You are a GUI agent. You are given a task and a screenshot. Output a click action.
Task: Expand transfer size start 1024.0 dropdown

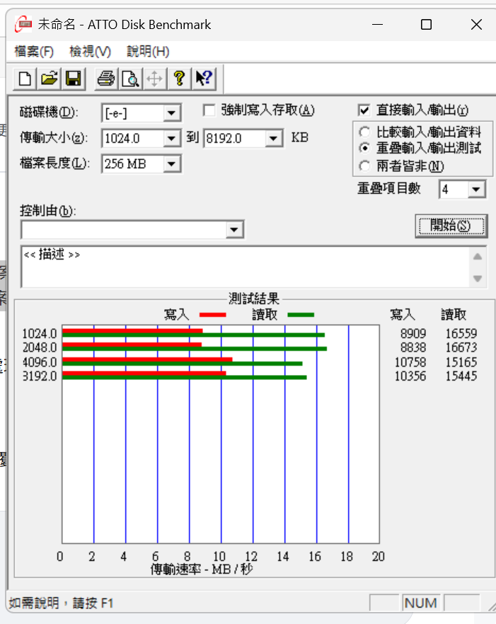(171, 139)
